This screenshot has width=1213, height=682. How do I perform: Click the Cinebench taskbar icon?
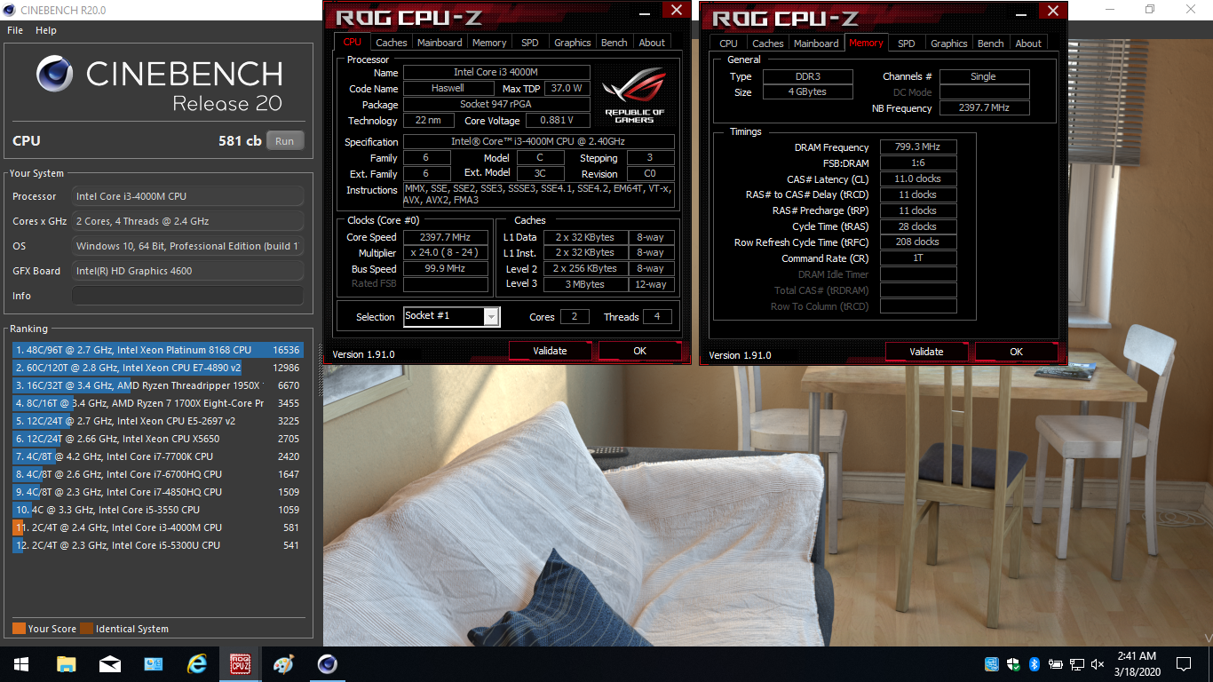coord(327,664)
